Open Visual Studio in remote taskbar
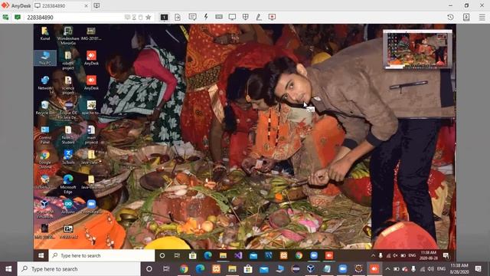 238,255
